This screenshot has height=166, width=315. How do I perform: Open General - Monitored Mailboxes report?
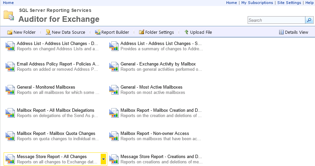46,87
